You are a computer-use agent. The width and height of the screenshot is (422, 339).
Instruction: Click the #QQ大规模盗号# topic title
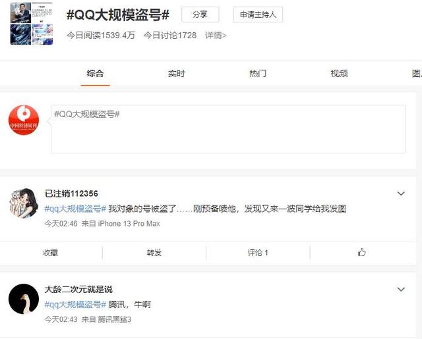tap(118, 14)
